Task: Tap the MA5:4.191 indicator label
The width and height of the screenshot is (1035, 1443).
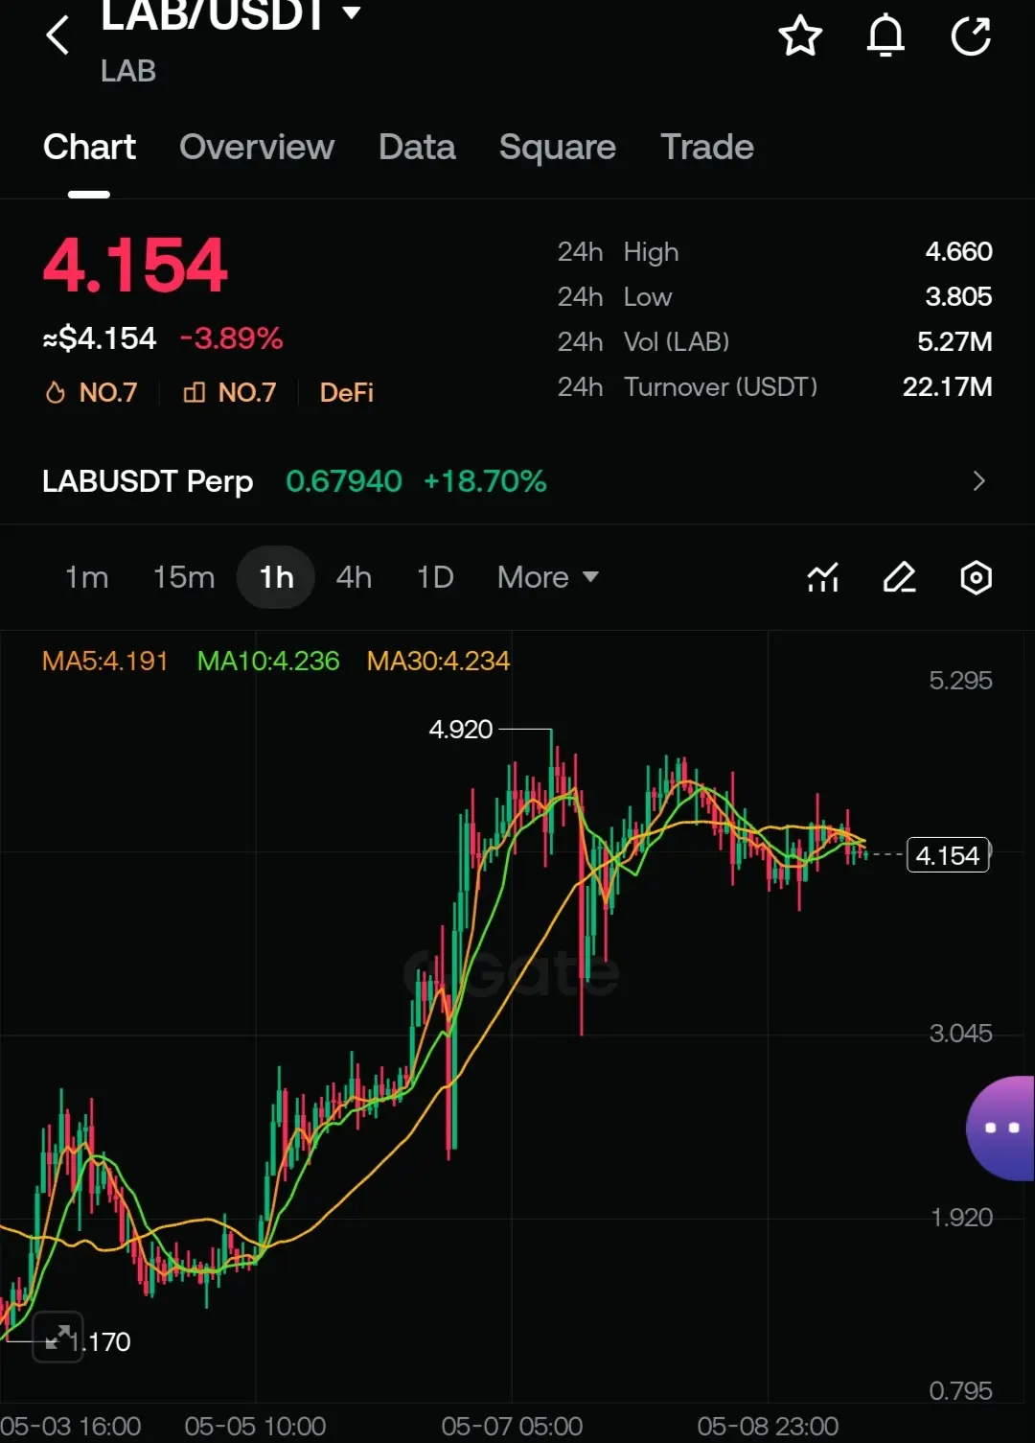Action: 105,661
